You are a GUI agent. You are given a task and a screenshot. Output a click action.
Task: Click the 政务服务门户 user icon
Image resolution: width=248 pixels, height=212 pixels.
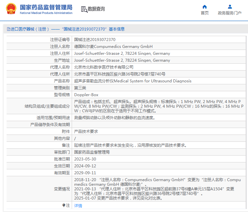click(x=230, y=7)
